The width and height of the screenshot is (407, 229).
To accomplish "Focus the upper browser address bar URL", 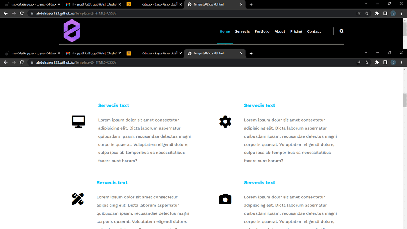I will pyautogui.click(x=76, y=13).
